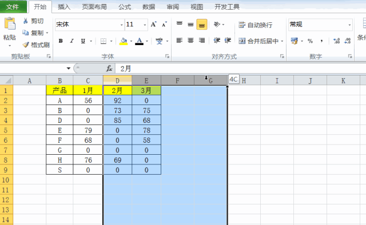The height and width of the screenshot is (225, 366).
Task: Select column H header
Action: click(x=244, y=81)
